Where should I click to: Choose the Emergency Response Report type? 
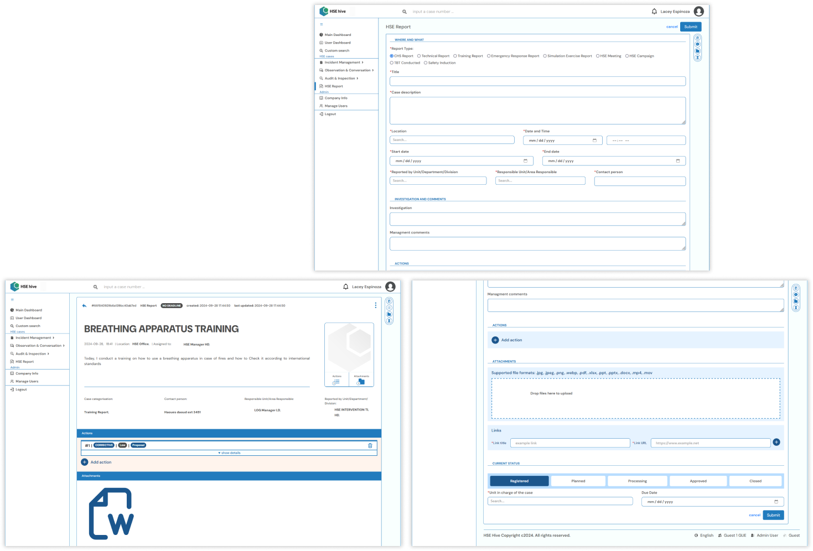click(x=489, y=56)
